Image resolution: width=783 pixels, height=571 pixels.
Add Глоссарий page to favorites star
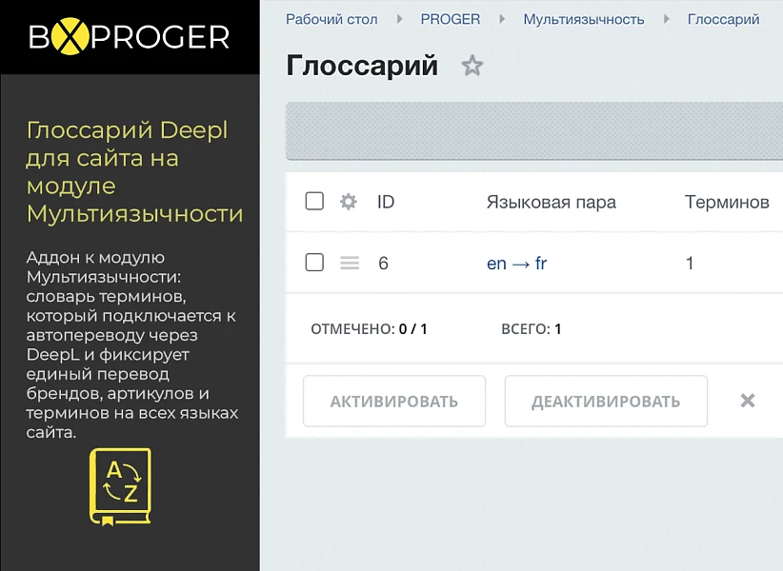click(472, 66)
